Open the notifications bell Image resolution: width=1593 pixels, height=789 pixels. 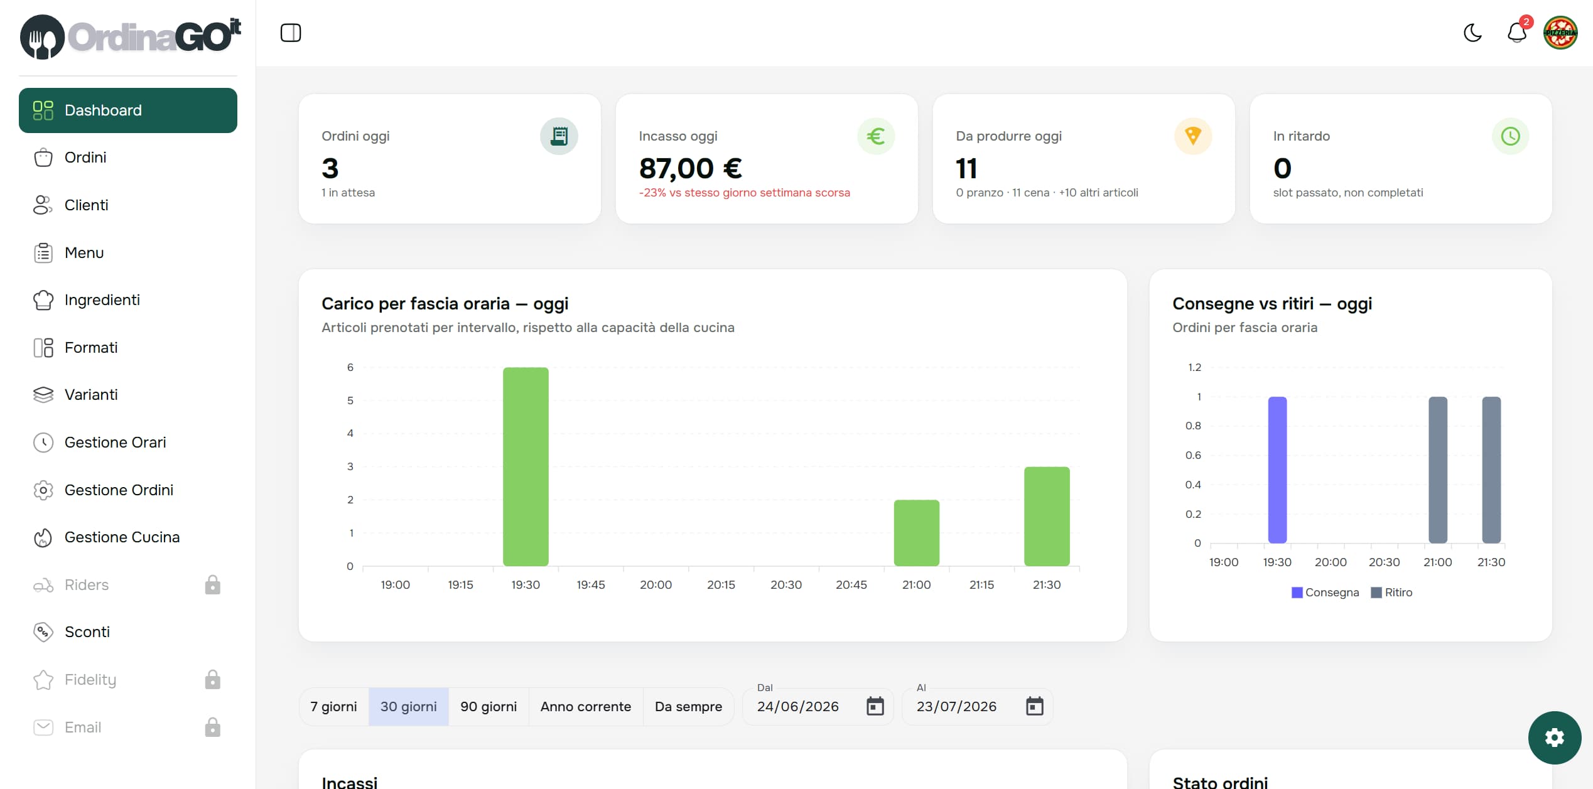(x=1517, y=33)
